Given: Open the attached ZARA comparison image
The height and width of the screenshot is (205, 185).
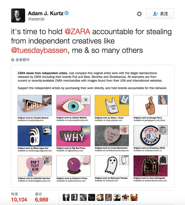Looking at the screenshot, I should [x=93, y=126].
